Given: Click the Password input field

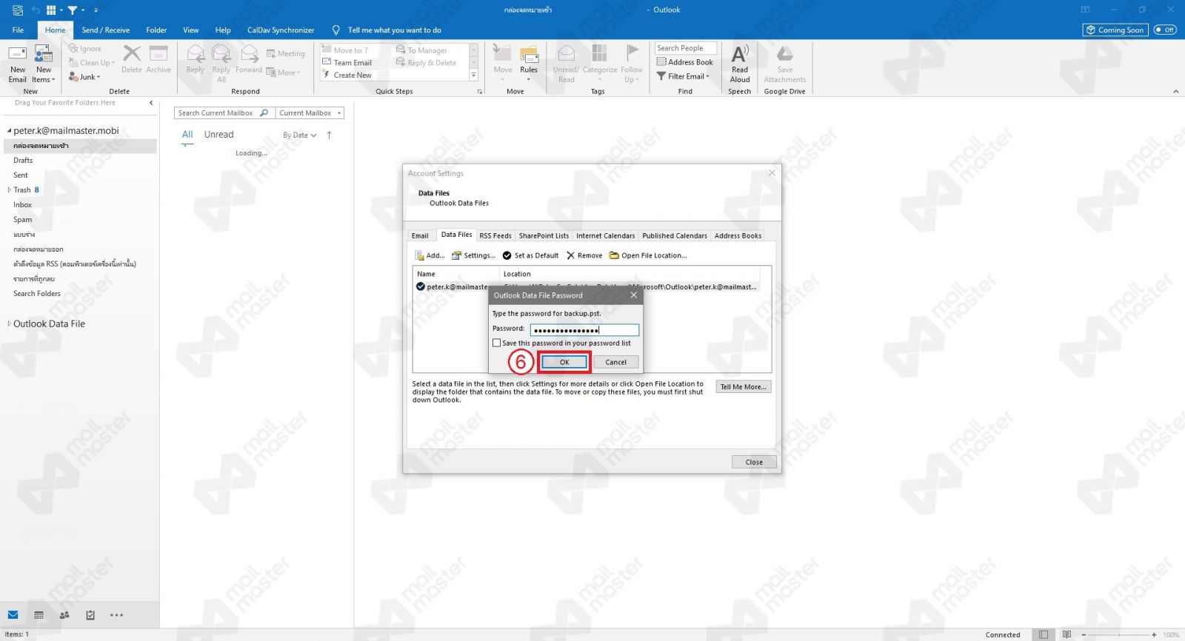Looking at the screenshot, I should (584, 330).
